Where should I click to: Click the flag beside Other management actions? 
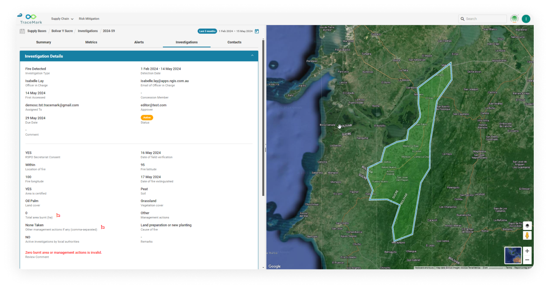(102, 227)
